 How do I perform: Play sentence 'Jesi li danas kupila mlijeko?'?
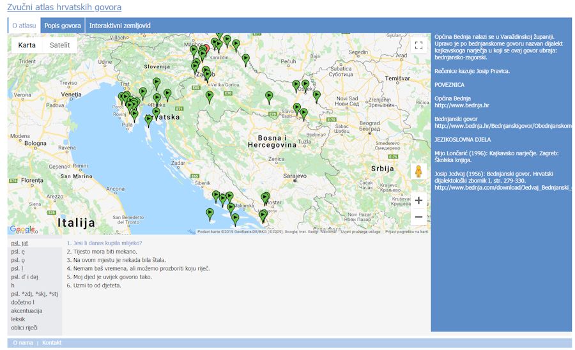coord(104,243)
